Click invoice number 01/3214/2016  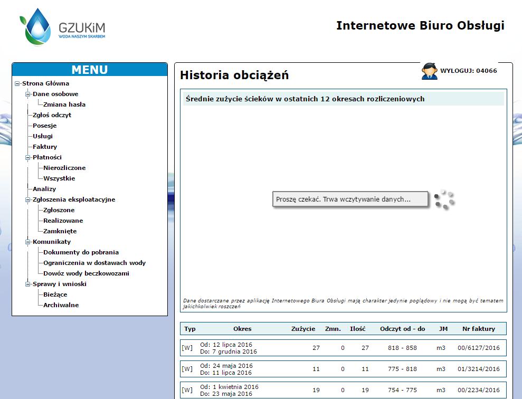479,369
